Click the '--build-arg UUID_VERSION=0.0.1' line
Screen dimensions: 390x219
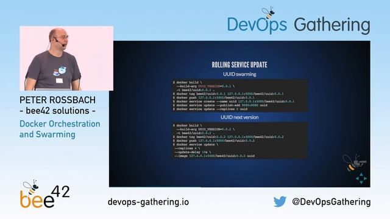[205, 86]
